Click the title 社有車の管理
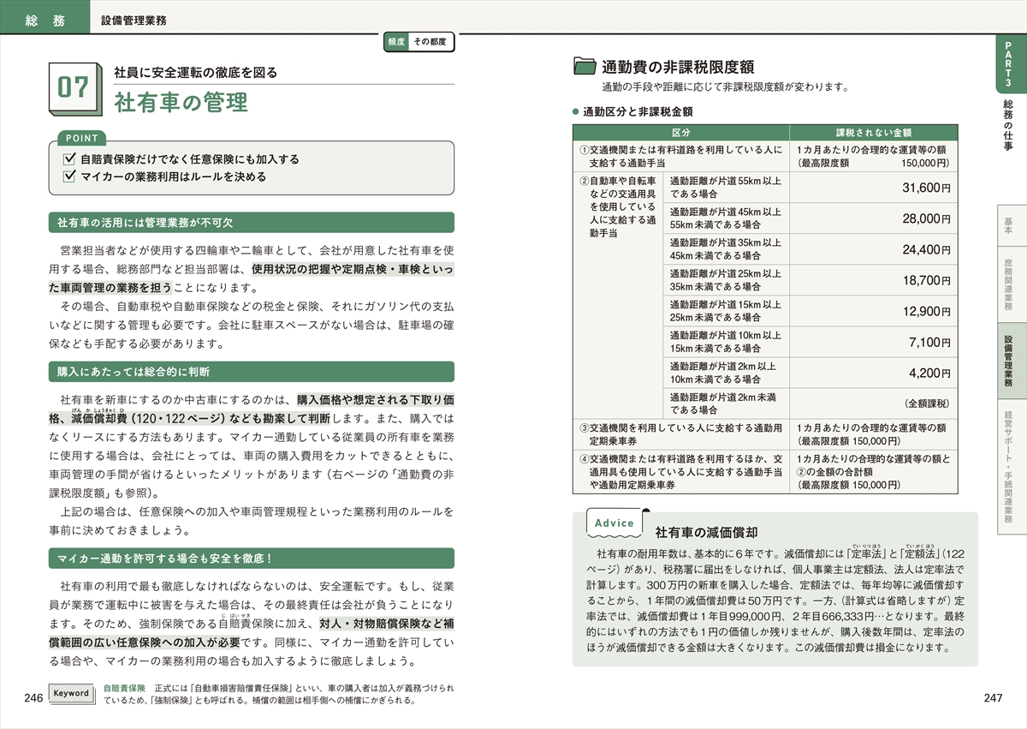This screenshot has width=1027, height=729. tap(181, 103)
